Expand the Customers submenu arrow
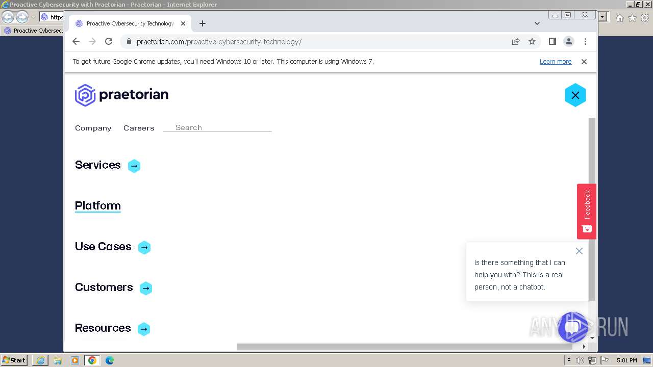The width and height of the screenshot is (653, 367). pyautogui.click(x=146, y=288)
